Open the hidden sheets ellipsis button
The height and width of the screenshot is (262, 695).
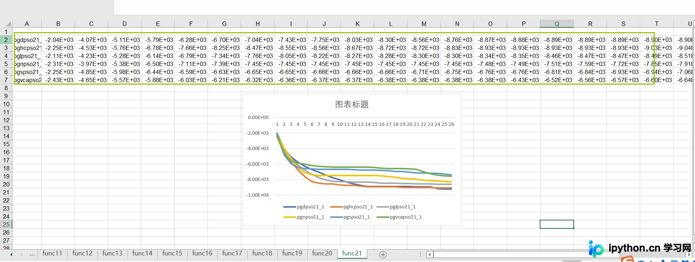[32, 254]
